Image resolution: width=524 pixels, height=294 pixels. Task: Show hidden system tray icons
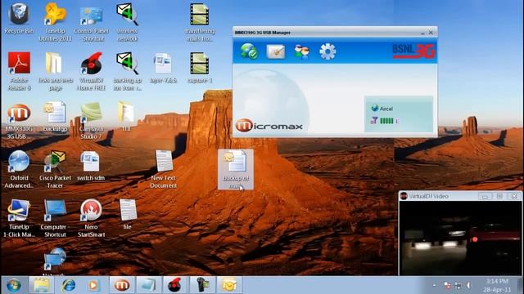click(x=434, y=285)
